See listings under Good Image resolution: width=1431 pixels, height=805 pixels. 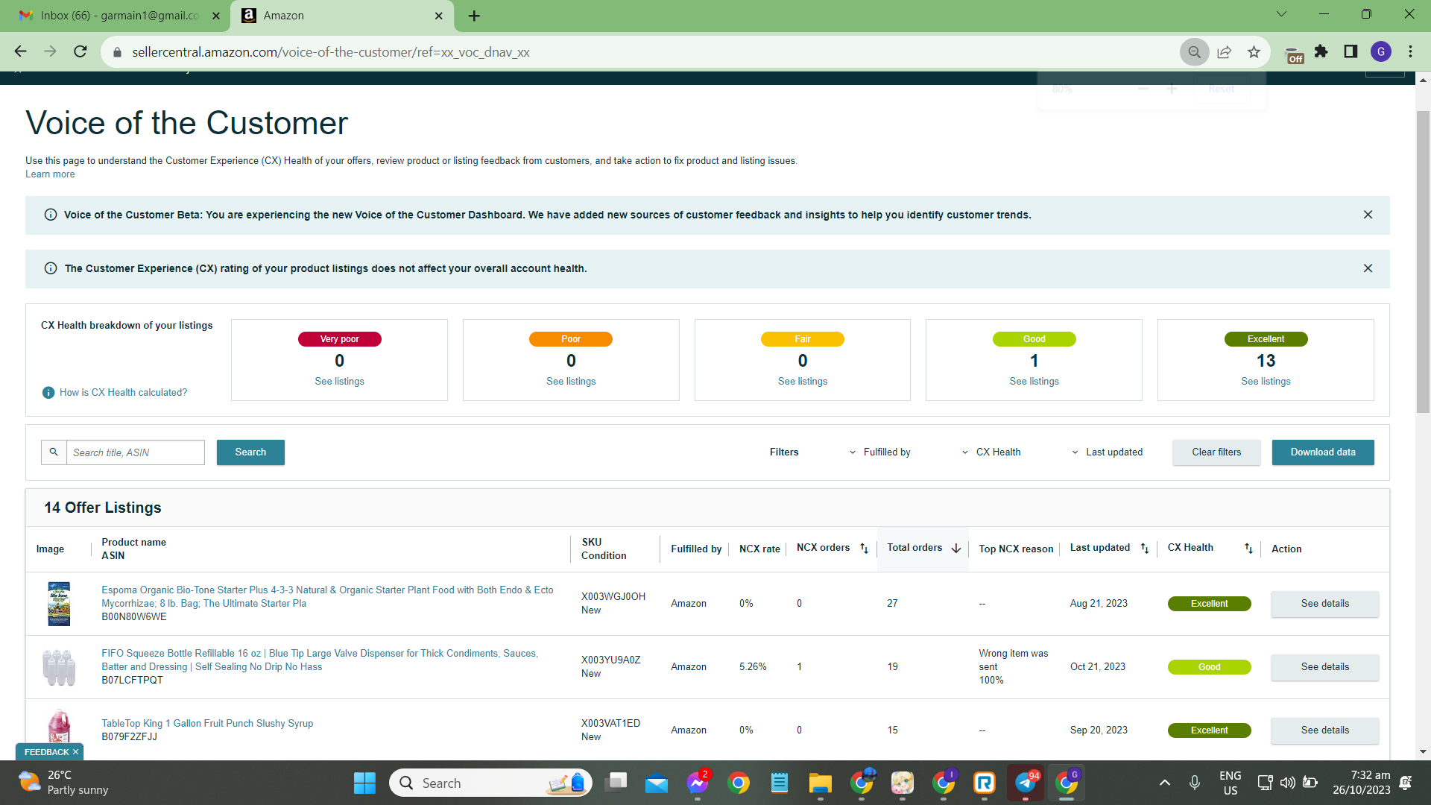tap(1034, 382)
